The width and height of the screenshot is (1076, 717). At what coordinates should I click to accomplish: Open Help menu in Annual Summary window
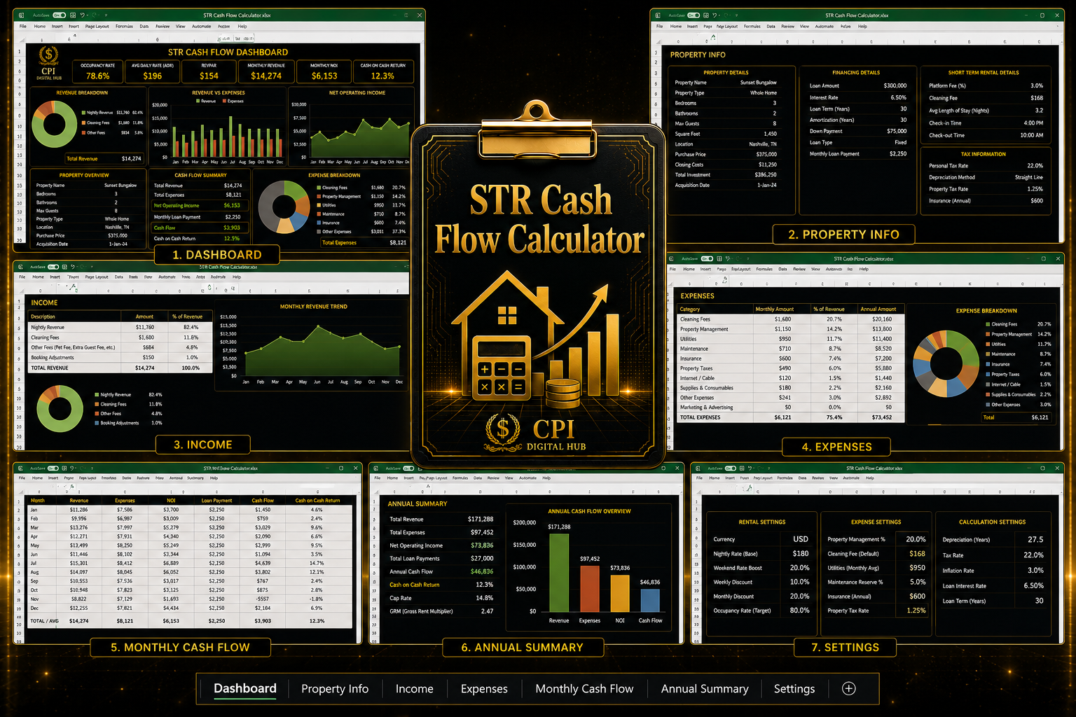[546, 478]
